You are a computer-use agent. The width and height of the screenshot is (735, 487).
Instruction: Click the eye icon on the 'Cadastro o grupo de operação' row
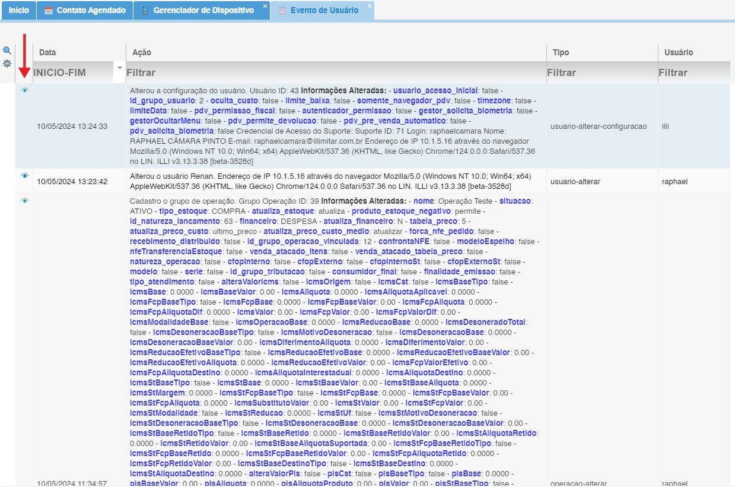24,201
